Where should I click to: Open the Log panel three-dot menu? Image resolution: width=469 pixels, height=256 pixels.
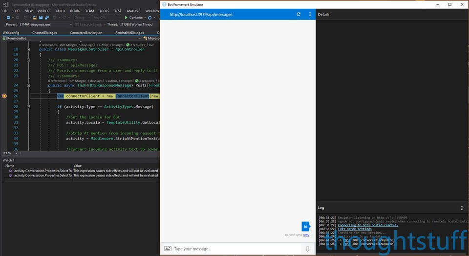point(462,208)
